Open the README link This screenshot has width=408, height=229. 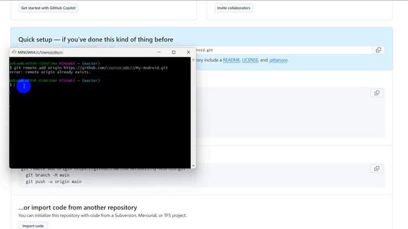(231, 60)
